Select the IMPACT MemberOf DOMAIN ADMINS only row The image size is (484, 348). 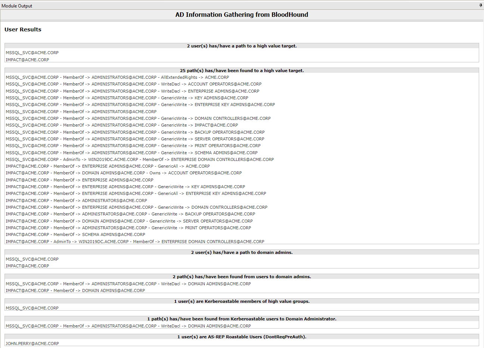click(75, 290)
